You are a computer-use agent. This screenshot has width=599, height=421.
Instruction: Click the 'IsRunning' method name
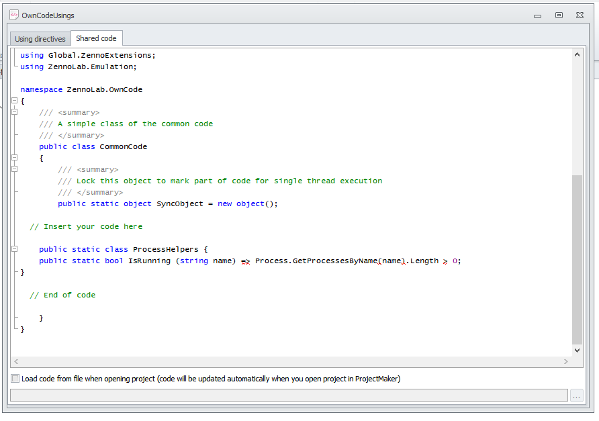(149, 261)
